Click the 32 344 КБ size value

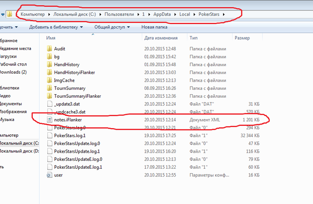(250, 135)
